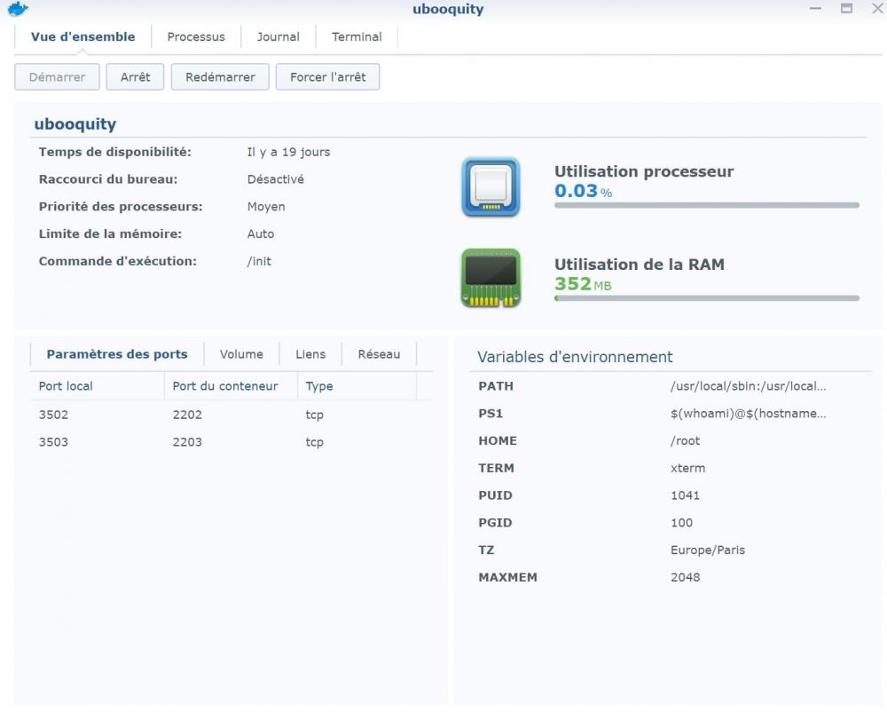Viewport: 887px width, 720px height.
Task: Sort by Port local column header
Action: click(67, 386)
